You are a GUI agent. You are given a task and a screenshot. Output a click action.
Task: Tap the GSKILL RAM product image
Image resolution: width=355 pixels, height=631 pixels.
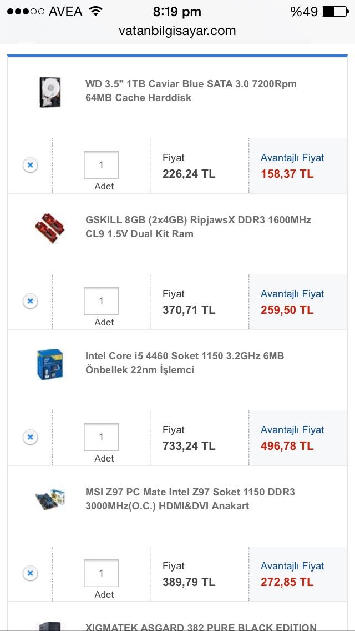pyautogui.click(x=49, y=227)
